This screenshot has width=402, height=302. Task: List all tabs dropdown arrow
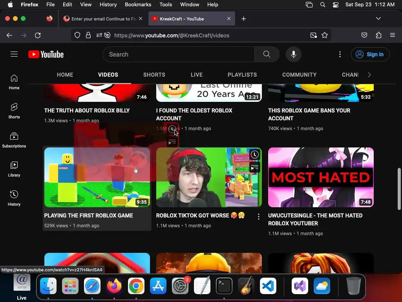[x=378, y=18]
